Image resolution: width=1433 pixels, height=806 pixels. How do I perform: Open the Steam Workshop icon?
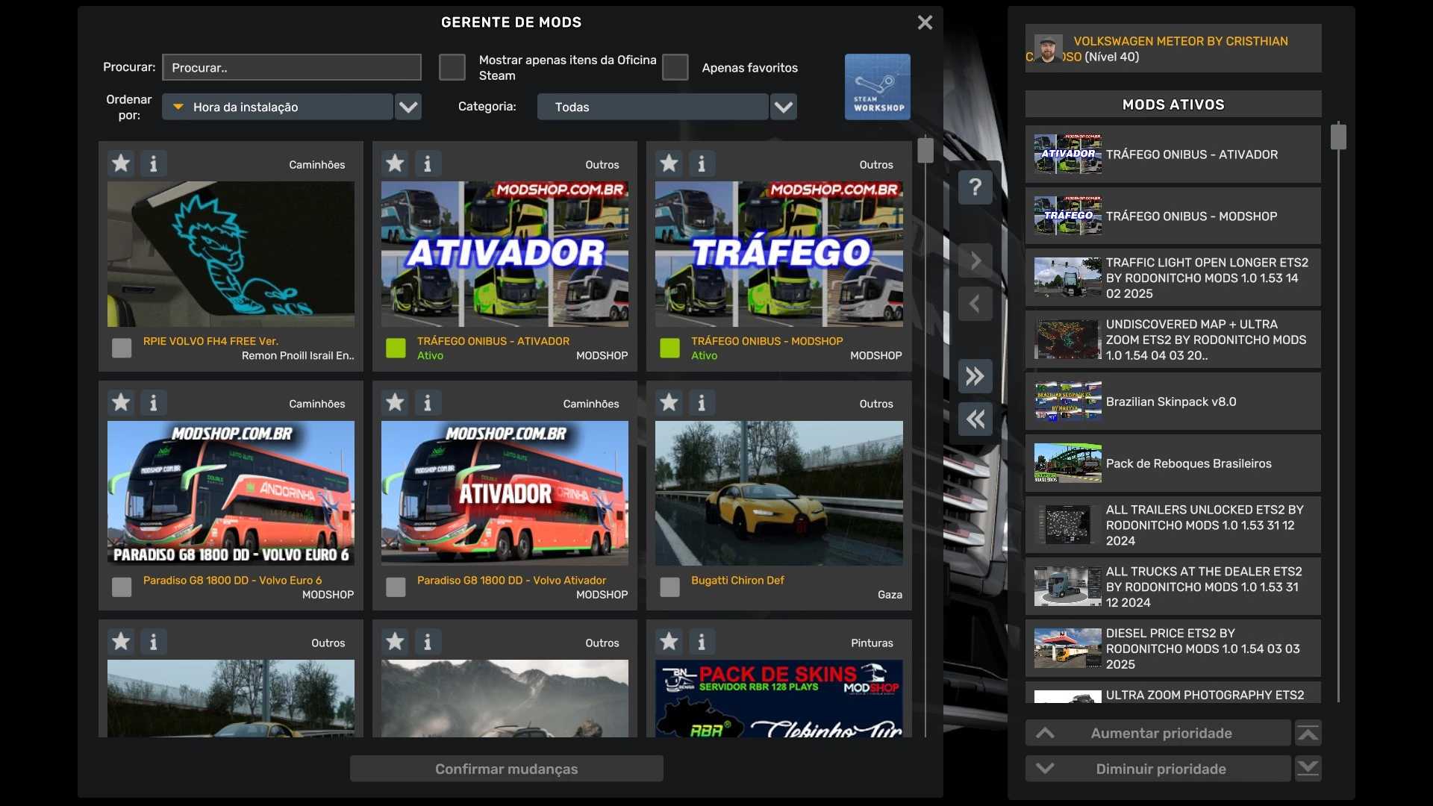point(877,87)
